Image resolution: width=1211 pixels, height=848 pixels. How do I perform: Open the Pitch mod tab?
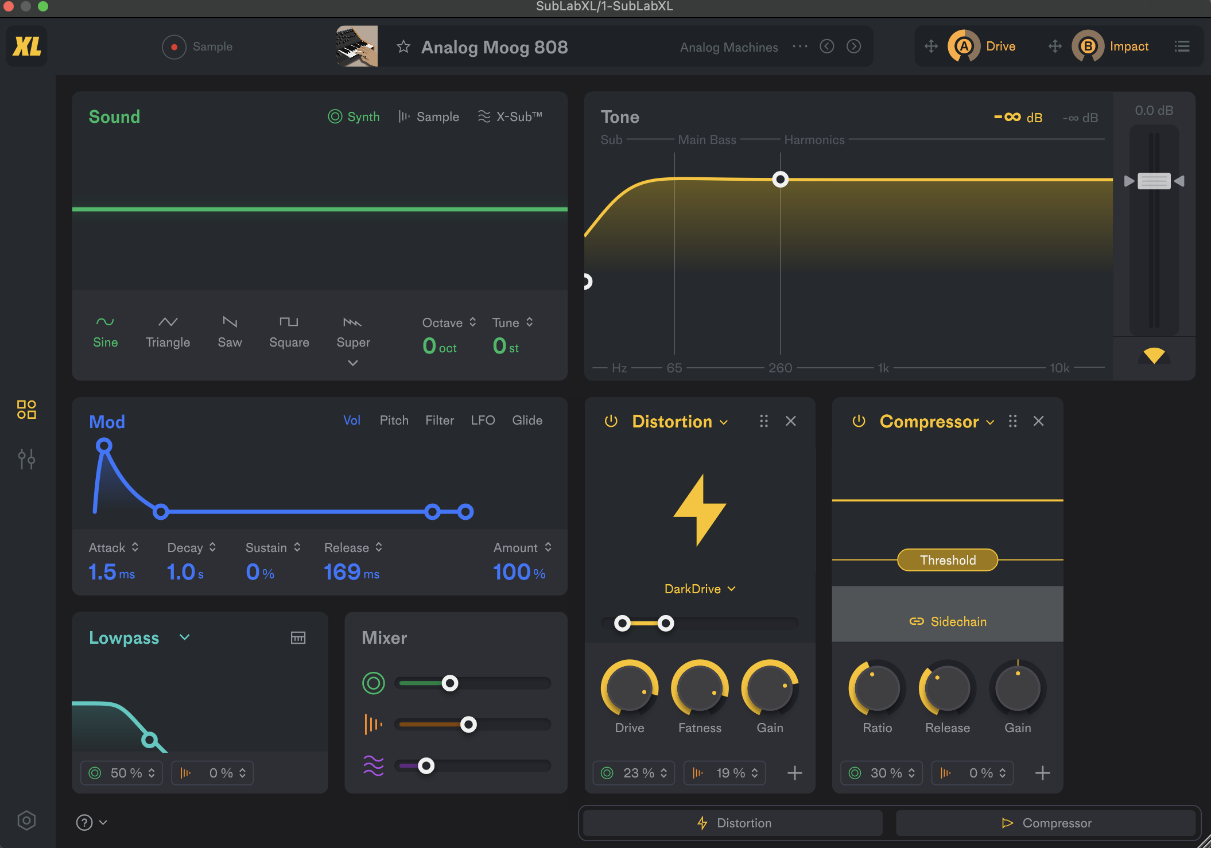[394, 420]
